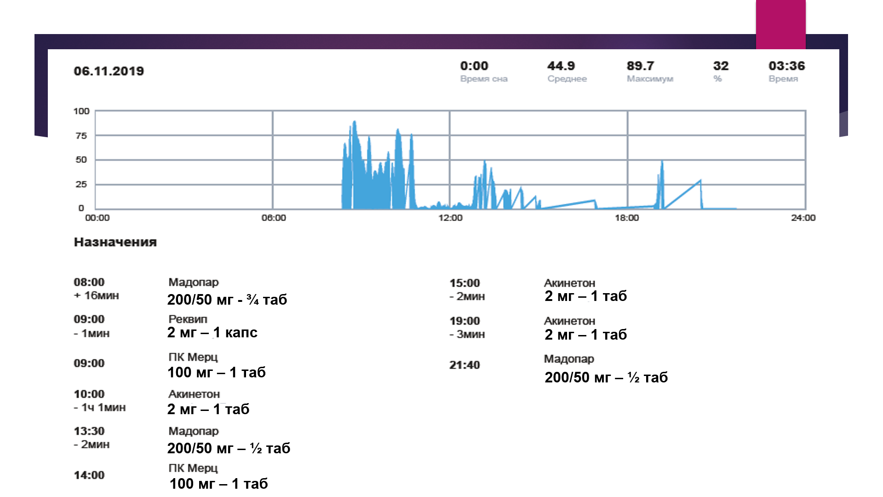The width and height of the screenshot is (883, 497).
Task: Click ПК Мерц at 14:00
Action: click(193, 468)
